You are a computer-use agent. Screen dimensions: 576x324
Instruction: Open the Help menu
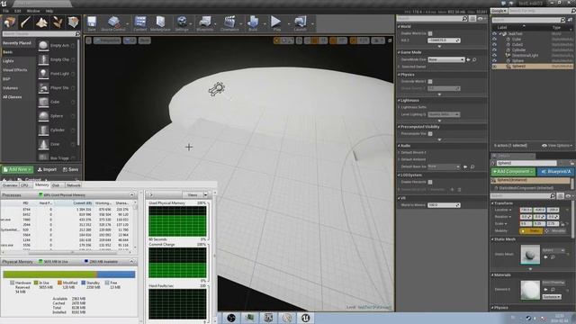point(49,11)
